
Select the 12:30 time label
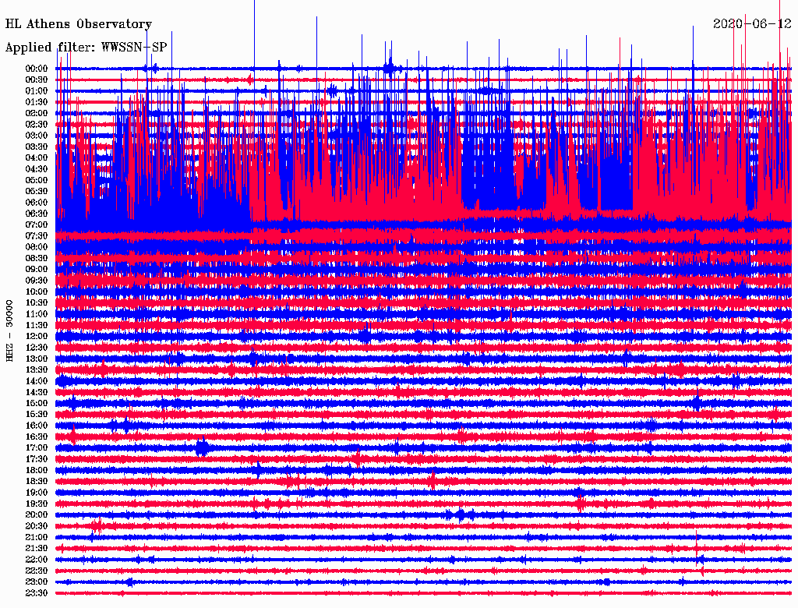pos(37,348)
